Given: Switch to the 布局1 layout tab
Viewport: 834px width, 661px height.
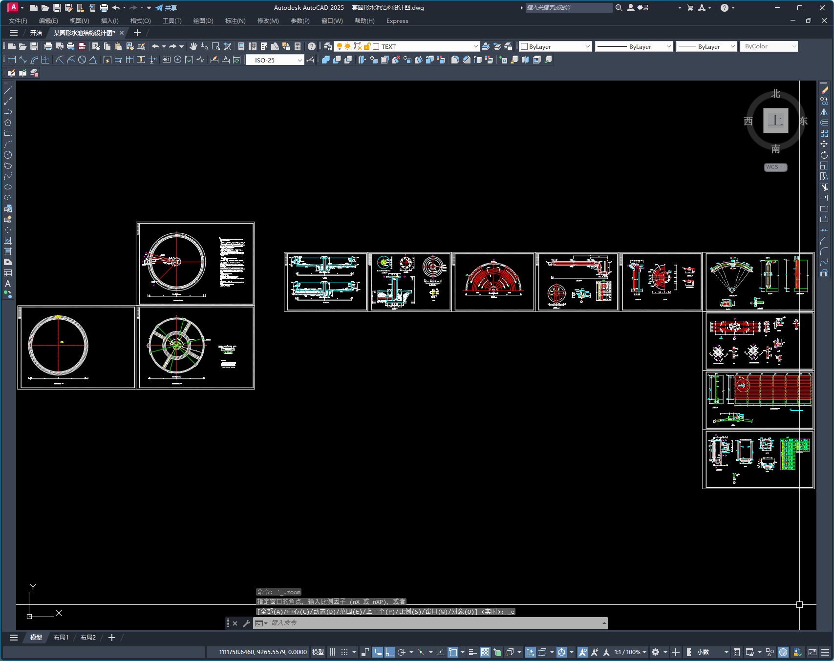Looking at the screenshot, I should [x=61, y=638].
